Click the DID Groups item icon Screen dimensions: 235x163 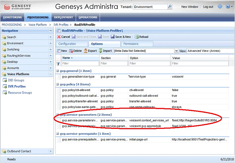5,80
